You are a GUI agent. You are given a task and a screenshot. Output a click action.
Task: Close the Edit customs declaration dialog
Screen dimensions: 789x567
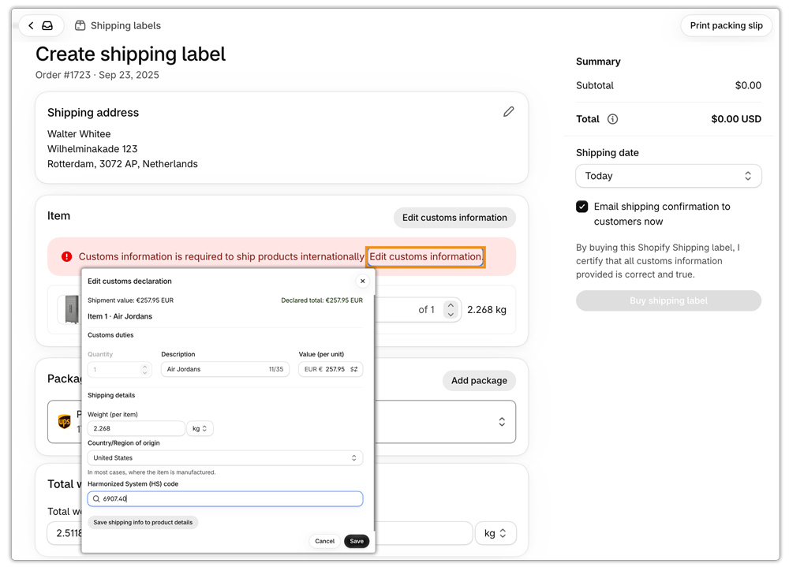362,282
